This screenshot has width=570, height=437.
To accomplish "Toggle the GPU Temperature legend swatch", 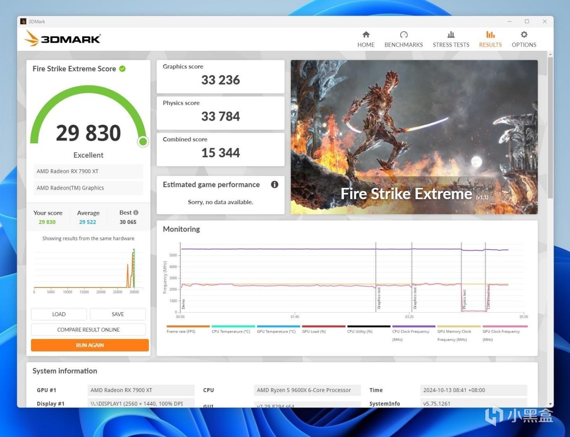I will point(278,326).
